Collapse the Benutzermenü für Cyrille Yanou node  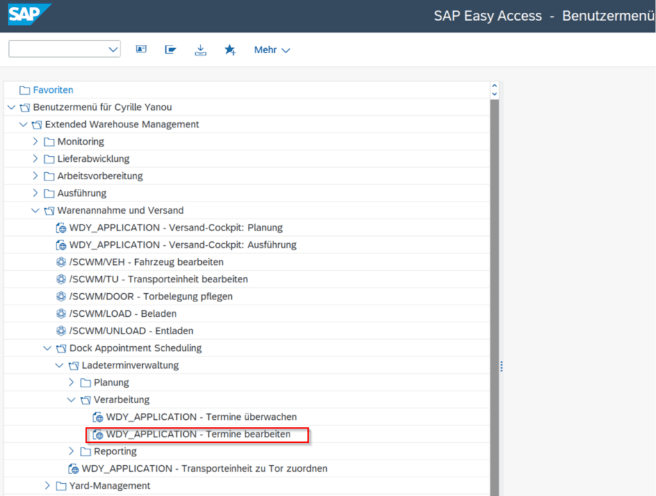pos(12,108)
